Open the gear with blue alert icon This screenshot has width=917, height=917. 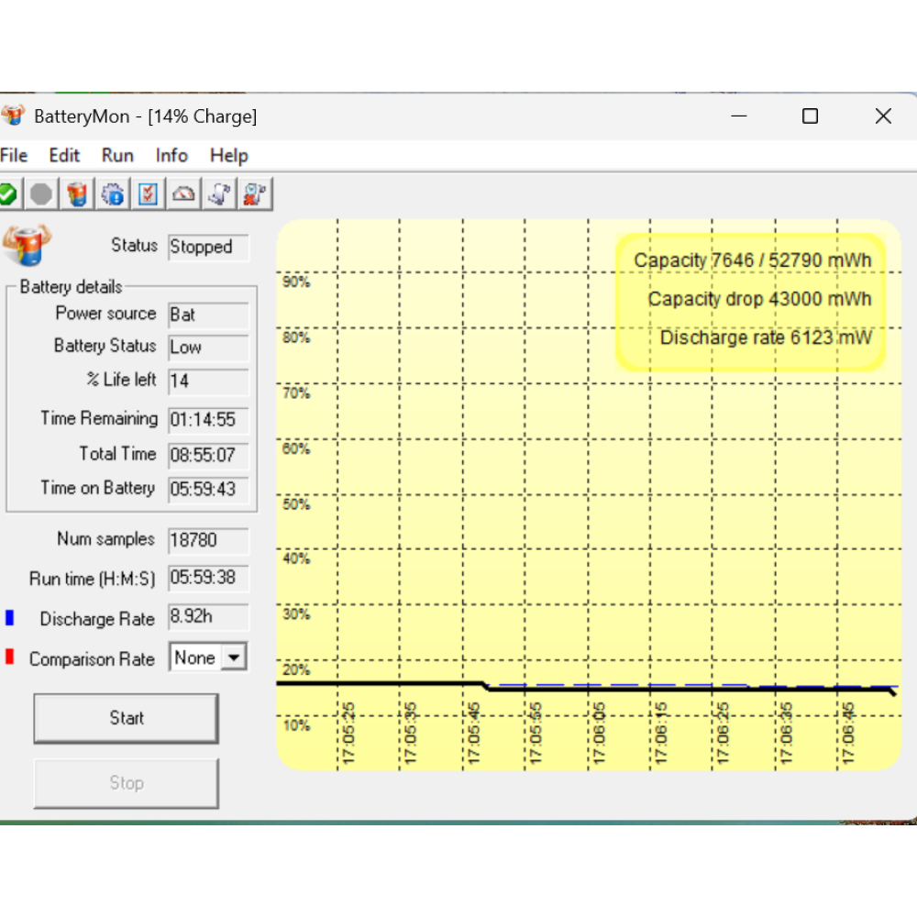point(114,194)
